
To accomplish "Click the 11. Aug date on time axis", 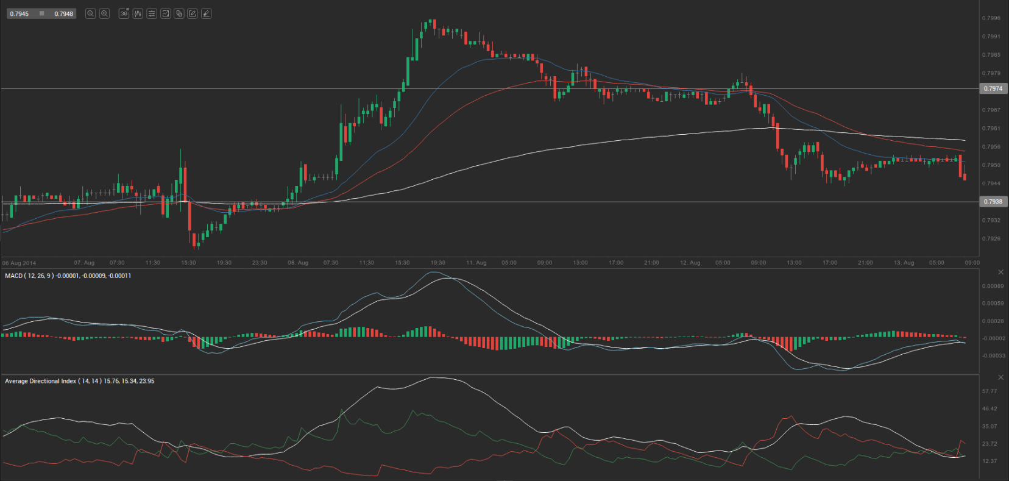I will pyautogui.click(x=476, y=263).
